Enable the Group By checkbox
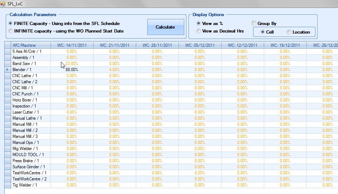The image size is (338, 194). (254, 24)
